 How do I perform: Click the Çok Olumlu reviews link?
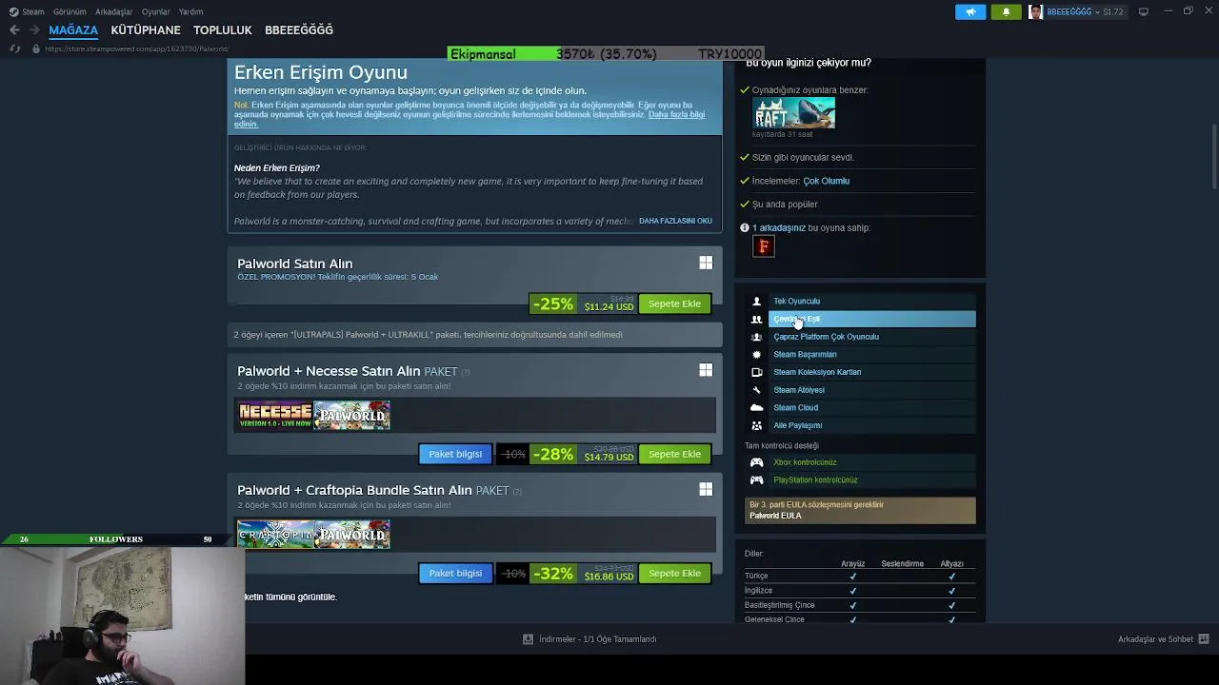tap(826, 181)
